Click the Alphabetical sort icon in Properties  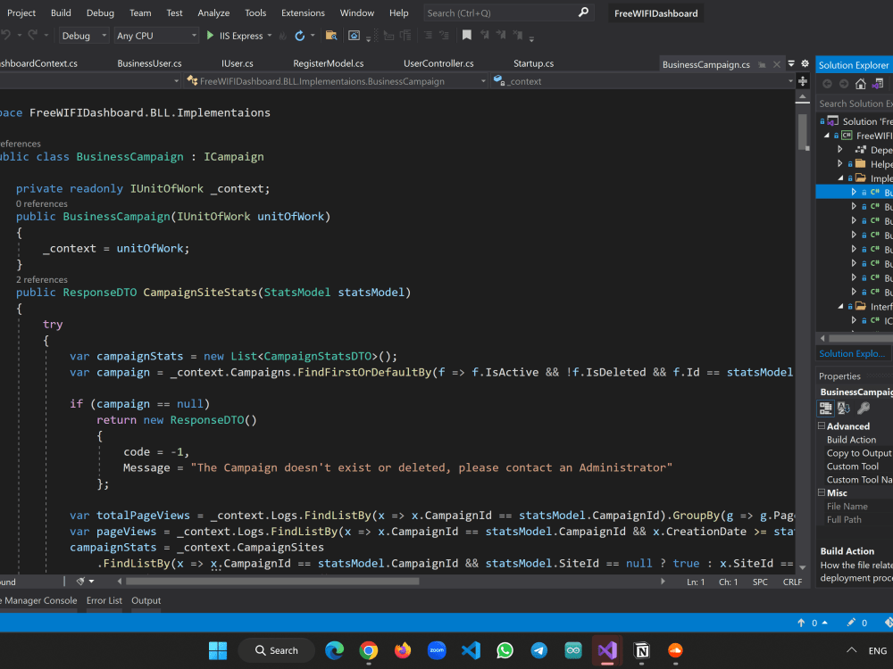pos(844,408)
